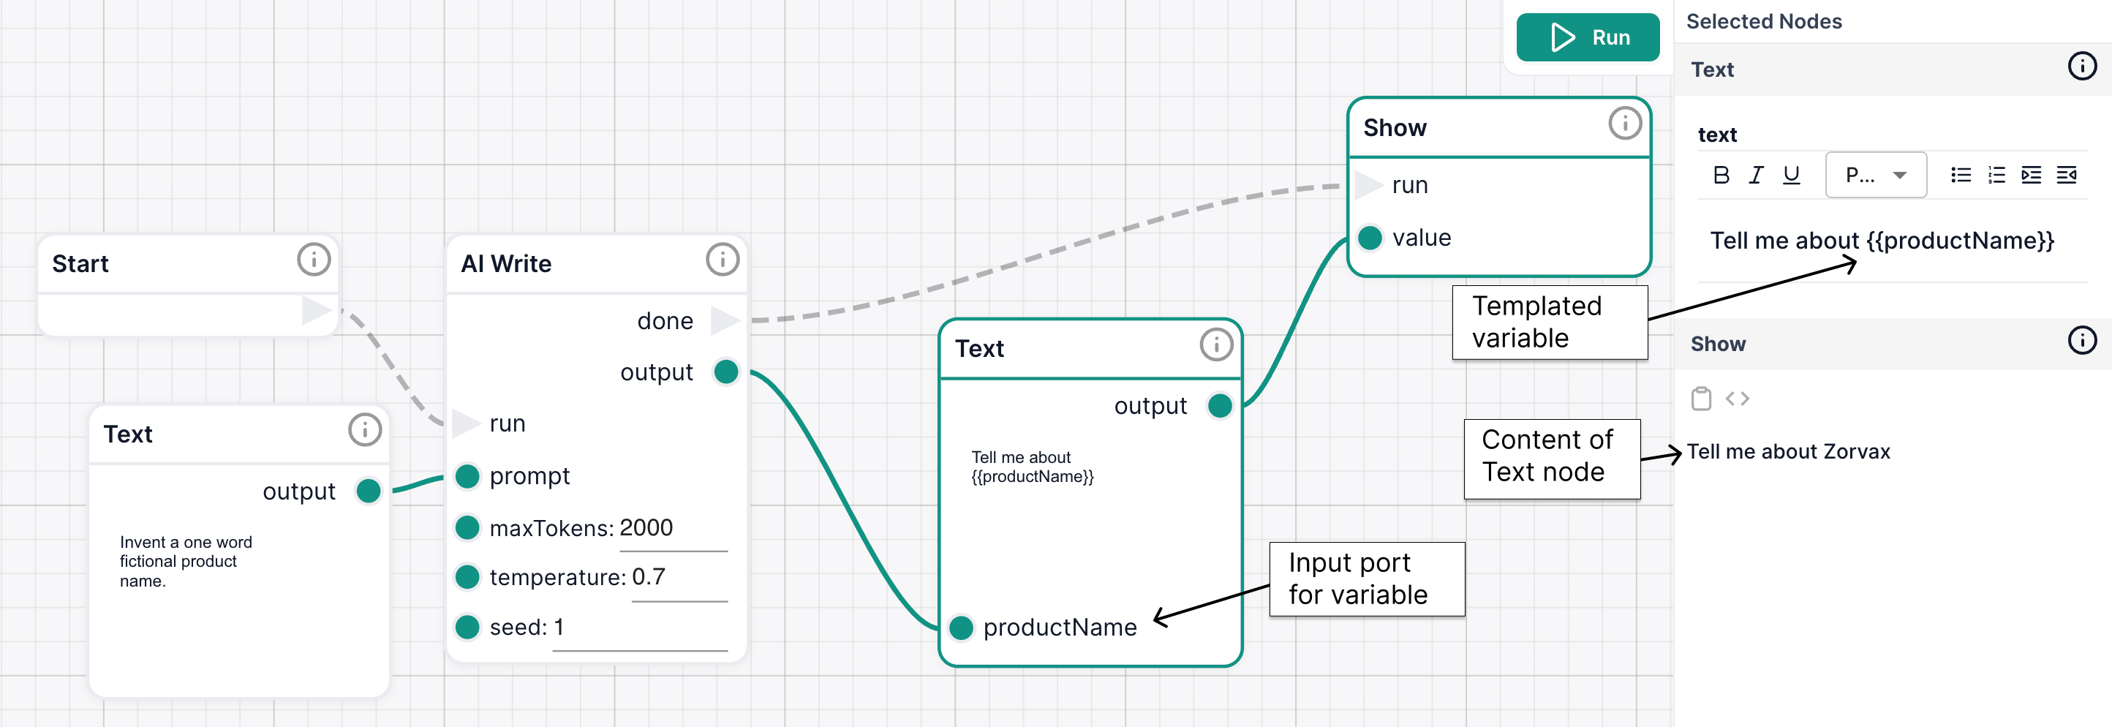Toggle underline formatting in text editor
The width and height of the screenshot is (2112, 727).
point(1792,175)
